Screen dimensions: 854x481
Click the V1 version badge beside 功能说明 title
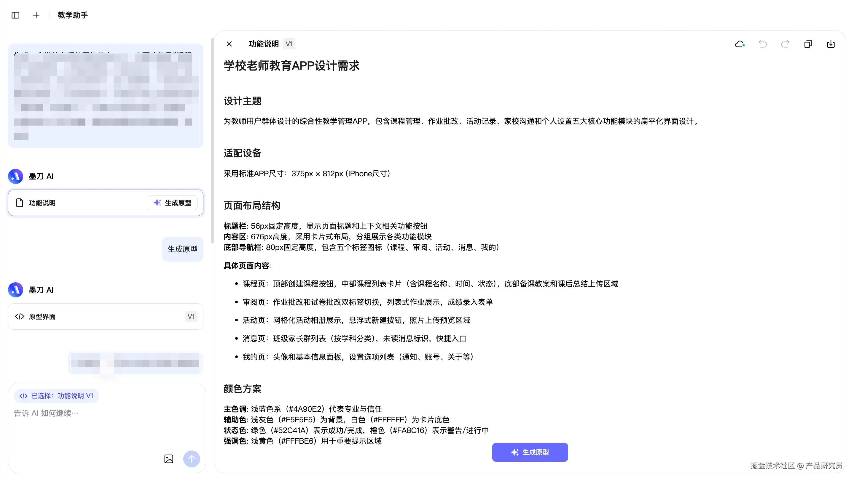[289, 44]
